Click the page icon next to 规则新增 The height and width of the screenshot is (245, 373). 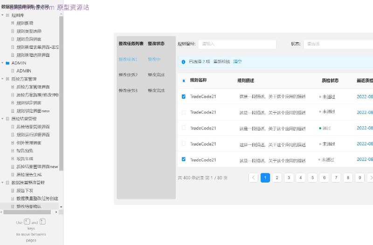pyautogui.click(x=13, y=23)
